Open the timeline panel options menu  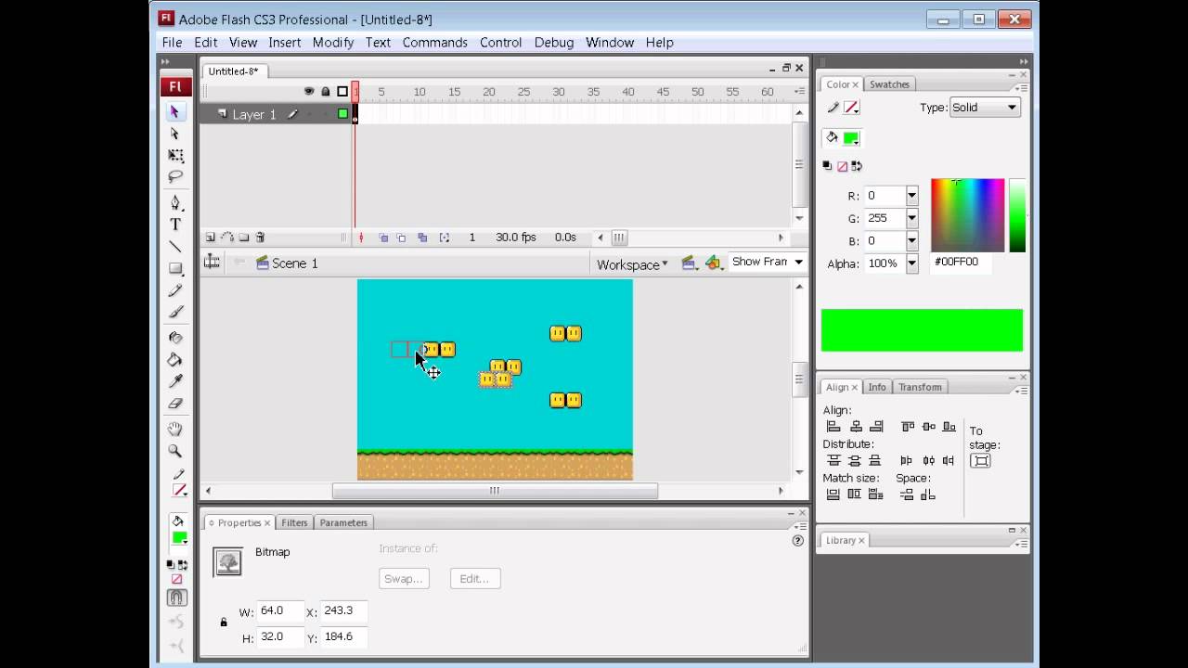[x=799, y=91]
